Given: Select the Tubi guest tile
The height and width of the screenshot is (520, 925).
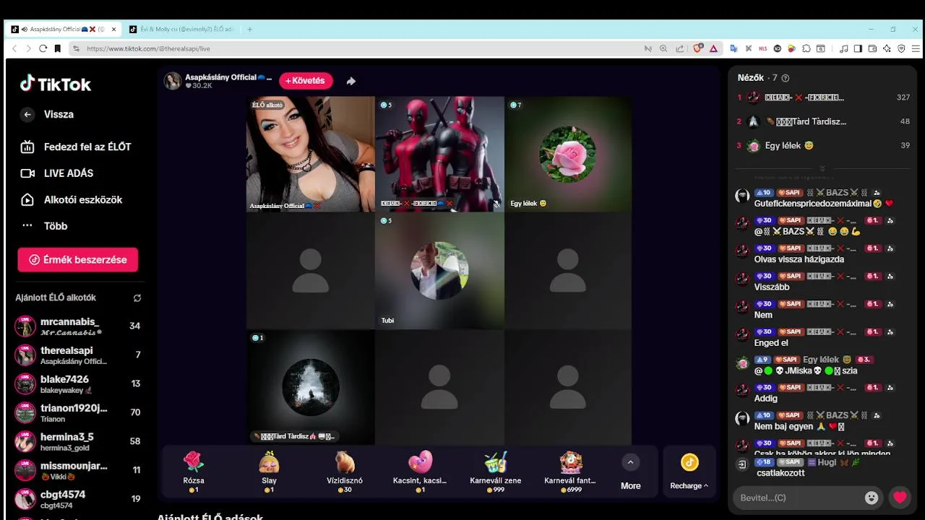Looking at the screenshot, I should tap(439, 271).
